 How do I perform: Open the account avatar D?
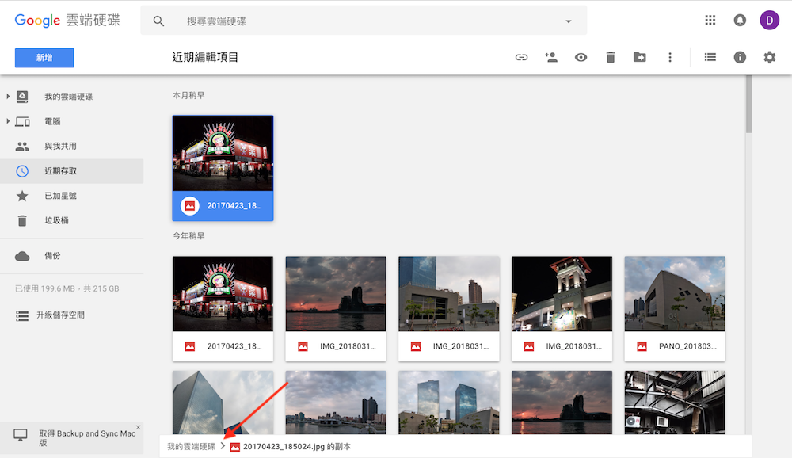(x=769, y=21)
